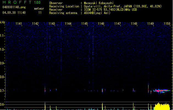Click the Receiving Location label
Image resolution: width=173 pixels, height=110 pixels.
64,6
